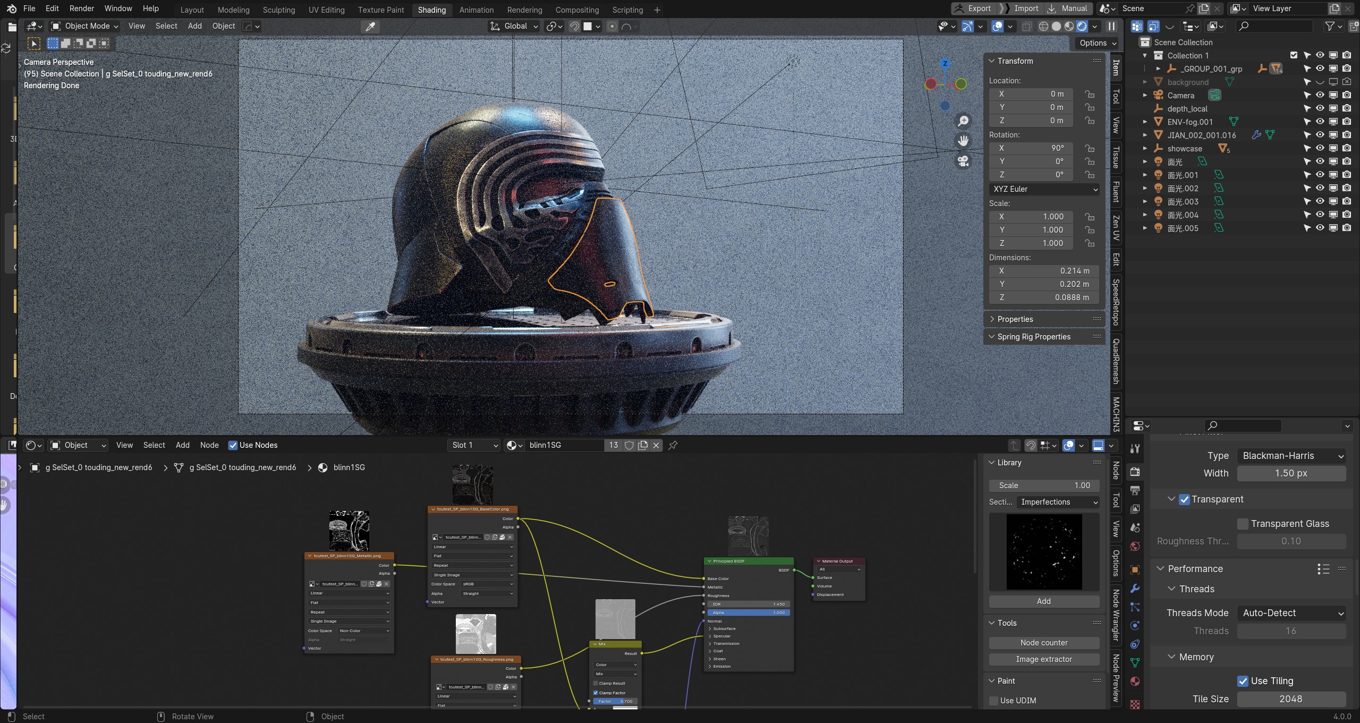Open the Modifiers wrench properties tab
This screenshot has width=1360, height=723.
click(1135, 589)
